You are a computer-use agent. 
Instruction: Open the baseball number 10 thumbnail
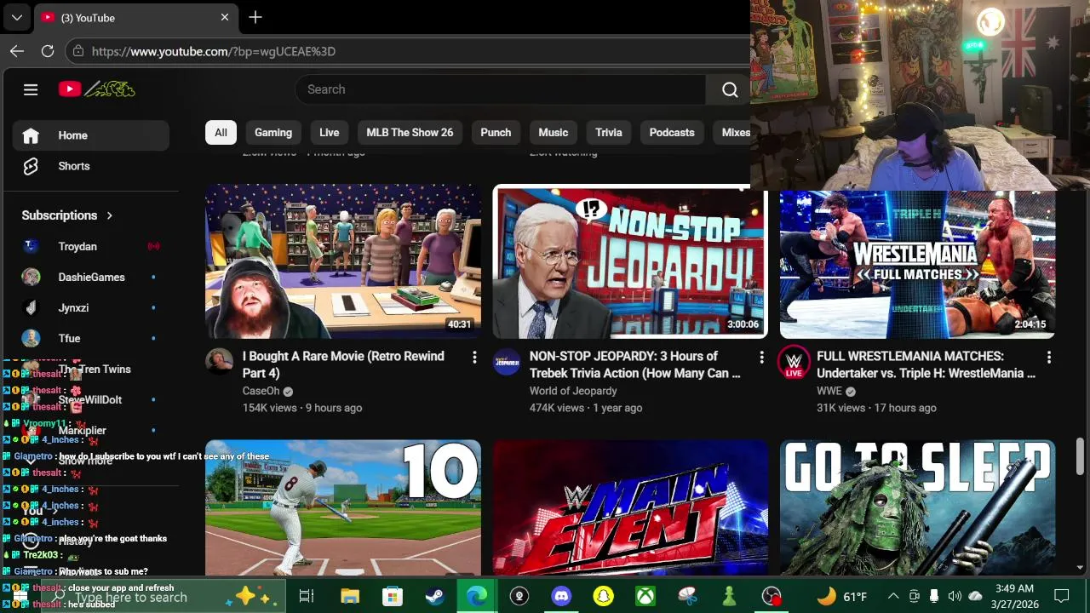[343, 507]
